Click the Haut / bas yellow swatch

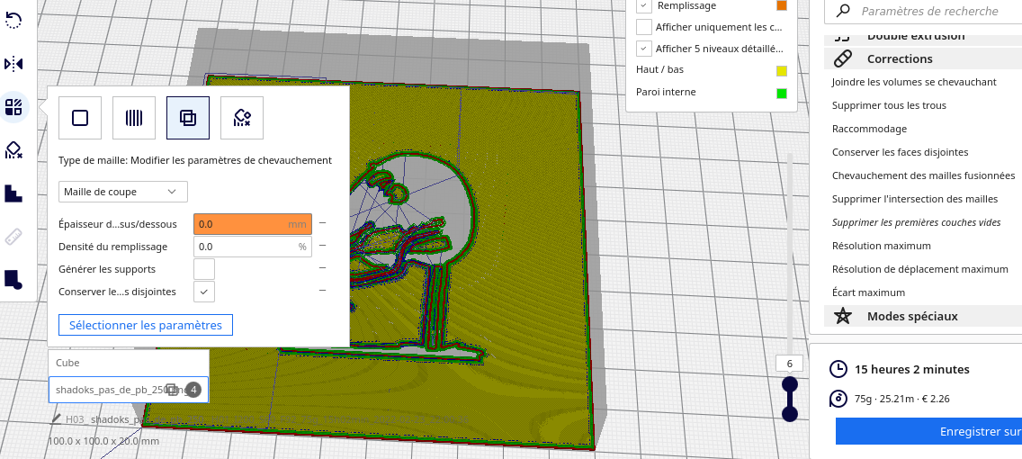point(782,70)
